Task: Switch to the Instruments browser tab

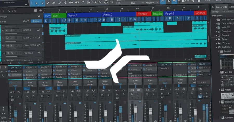Action: click(x=221, y=7)
